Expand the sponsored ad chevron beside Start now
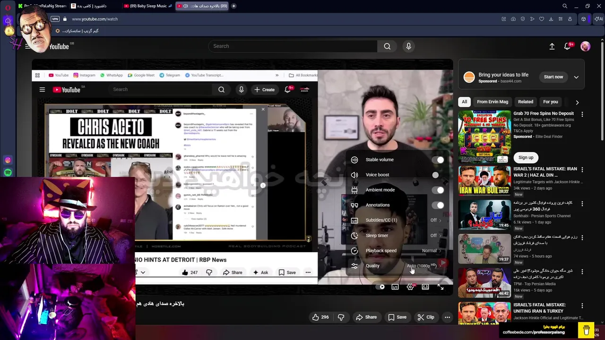 576,77
